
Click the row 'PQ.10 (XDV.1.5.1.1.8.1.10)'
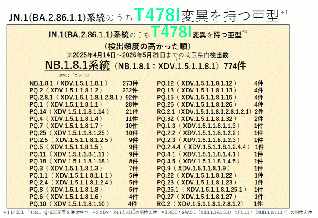click(x=83, y=203)
